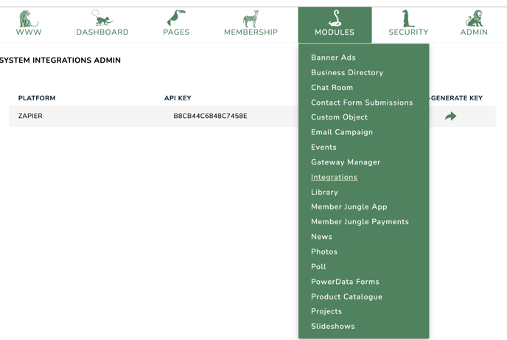Click the toucan icon above Pages
Screen dimensions: 507x340
click(x=176, y=18)
